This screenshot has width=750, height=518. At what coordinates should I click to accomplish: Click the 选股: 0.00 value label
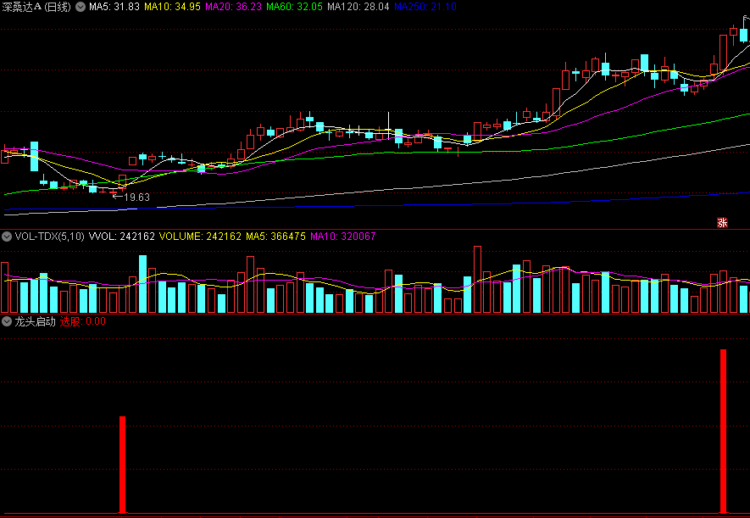point(83,321)
